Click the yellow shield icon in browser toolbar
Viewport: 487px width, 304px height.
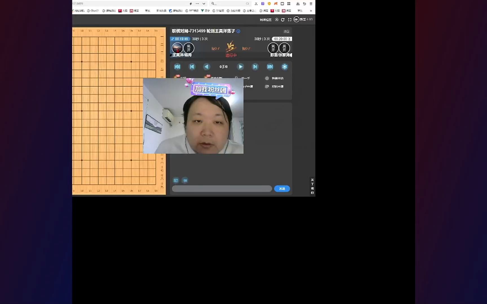[269, 4]
